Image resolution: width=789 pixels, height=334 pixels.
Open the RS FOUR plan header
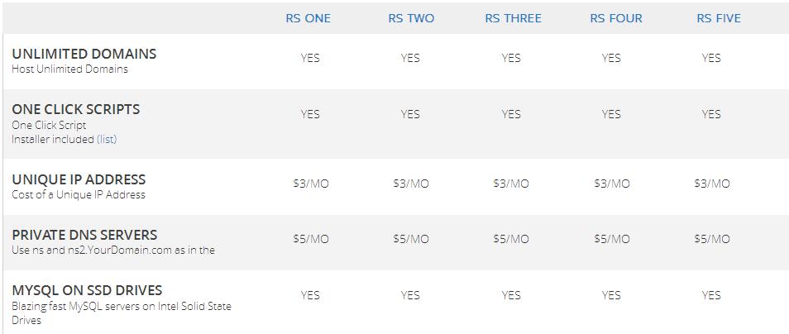click(615, 18)
